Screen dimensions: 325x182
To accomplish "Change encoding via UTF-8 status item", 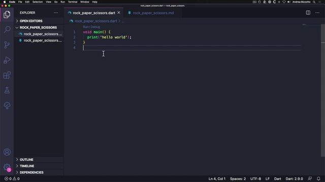I will tap(255, 178).
